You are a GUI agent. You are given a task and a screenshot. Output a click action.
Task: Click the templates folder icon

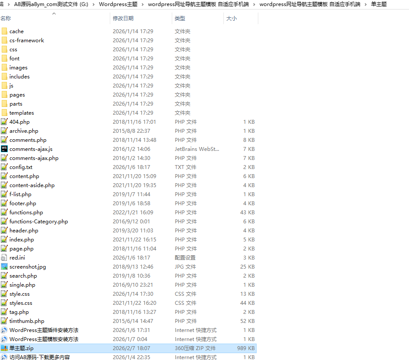pyautogui.click(x=4, y=113)
